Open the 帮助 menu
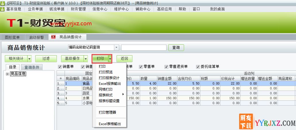This screenshot has width=296, height=130. click(182, 9)
